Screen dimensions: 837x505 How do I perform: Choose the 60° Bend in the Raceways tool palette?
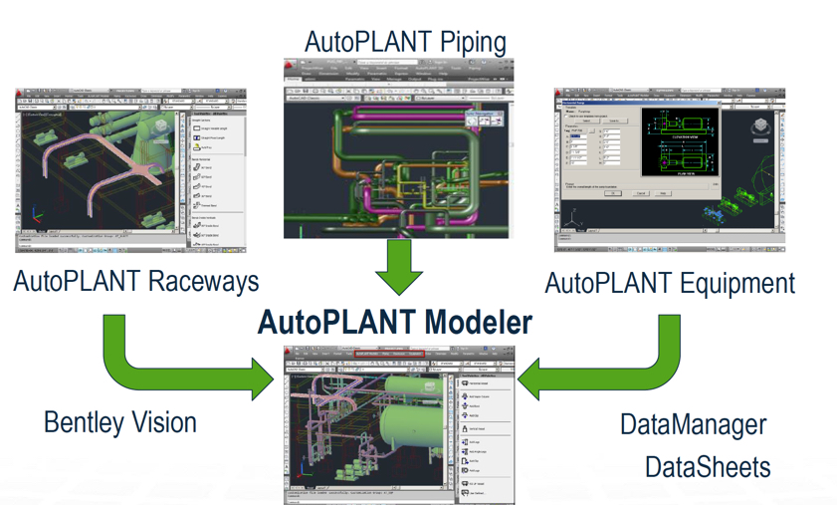tap(202, 177)
